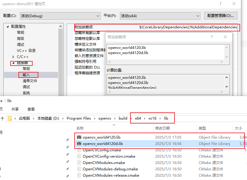
Task: Click opencv_world4120.lib in the edit box
Action: pyautogui.click(x=127, y=48)
